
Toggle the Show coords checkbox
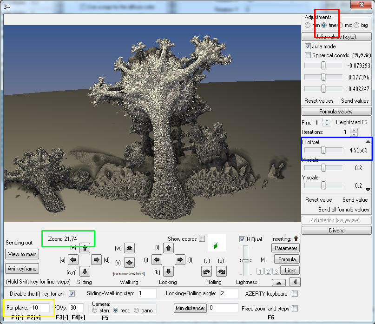pyautogui.click(x=202, y=238)
